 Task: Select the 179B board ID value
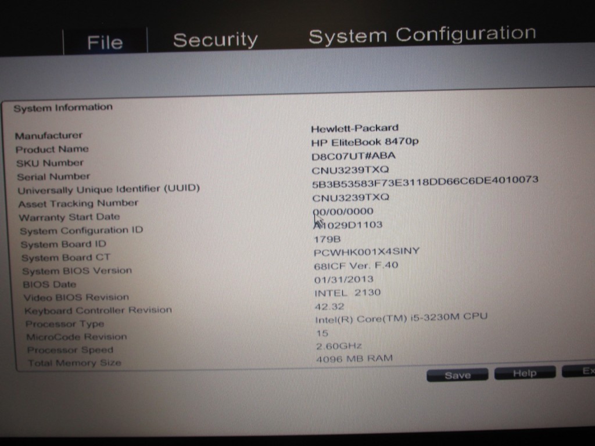point(327,239)
